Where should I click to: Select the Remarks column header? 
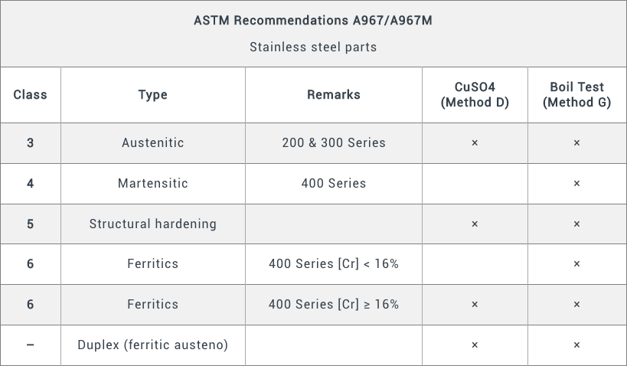pyautogui.click(x=333, y=95)
